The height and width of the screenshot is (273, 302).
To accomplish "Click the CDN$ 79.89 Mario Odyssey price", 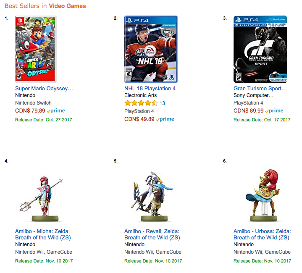I will point(30,111).
